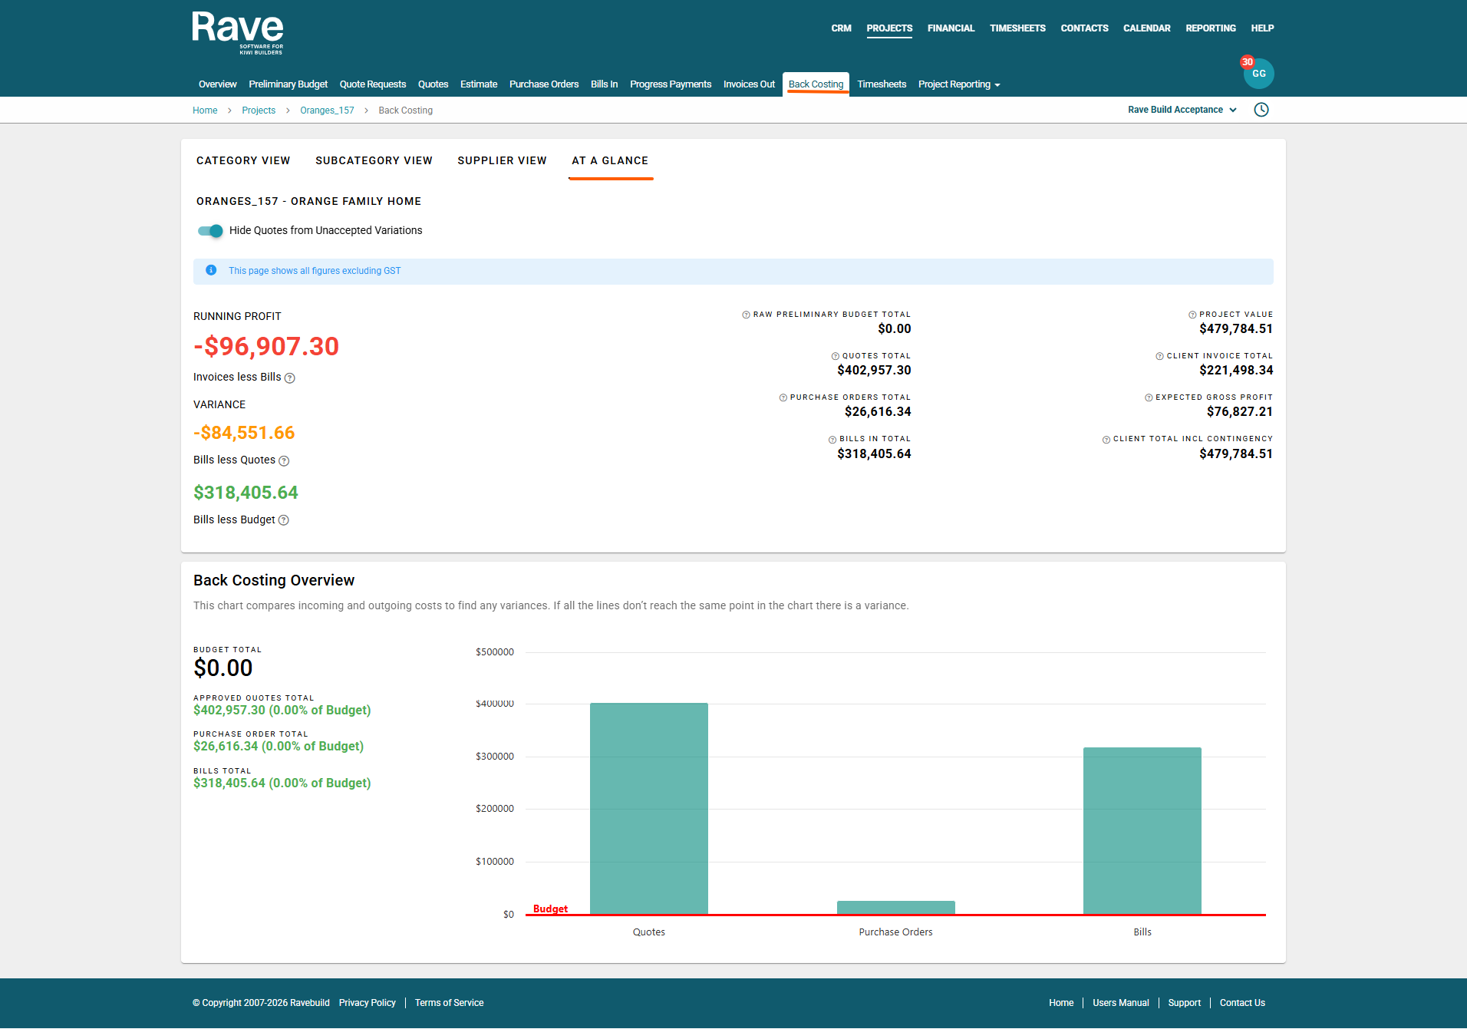This screenshot has height=1029, width=1467.
Task: Switch to Supplier View tab
Action: pos(502,160)
